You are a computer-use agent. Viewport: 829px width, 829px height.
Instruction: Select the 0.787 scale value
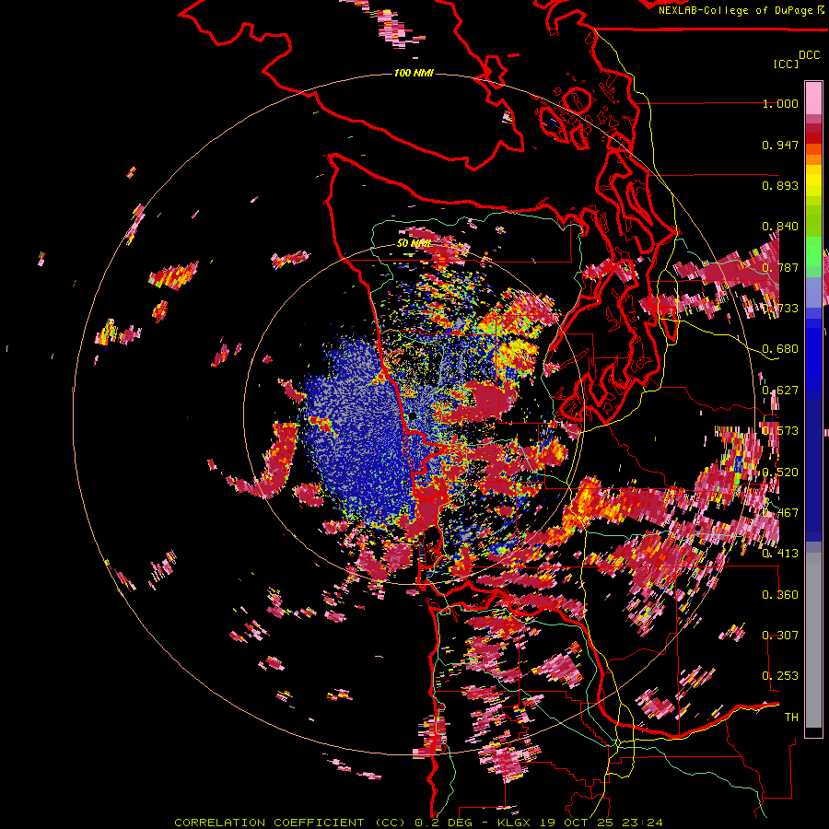[780, 267]
